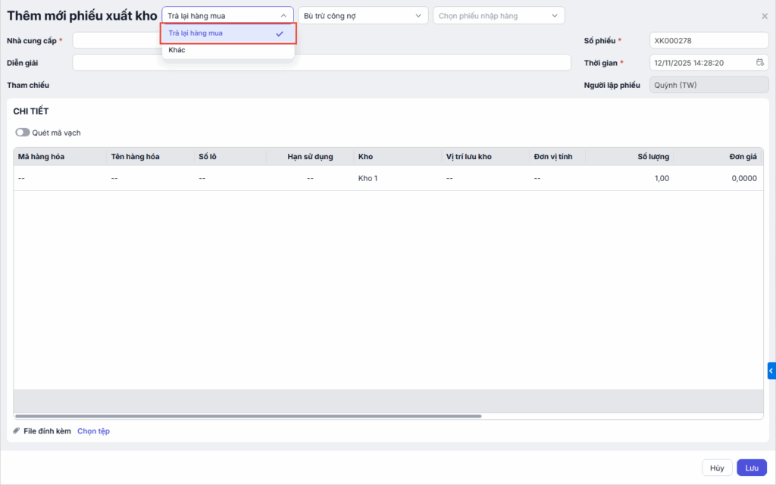The width and height of the screenshot is (776, 485).
Task: Open the Bù trừ công nợ dropdown
Action: [x=363, y=16]
